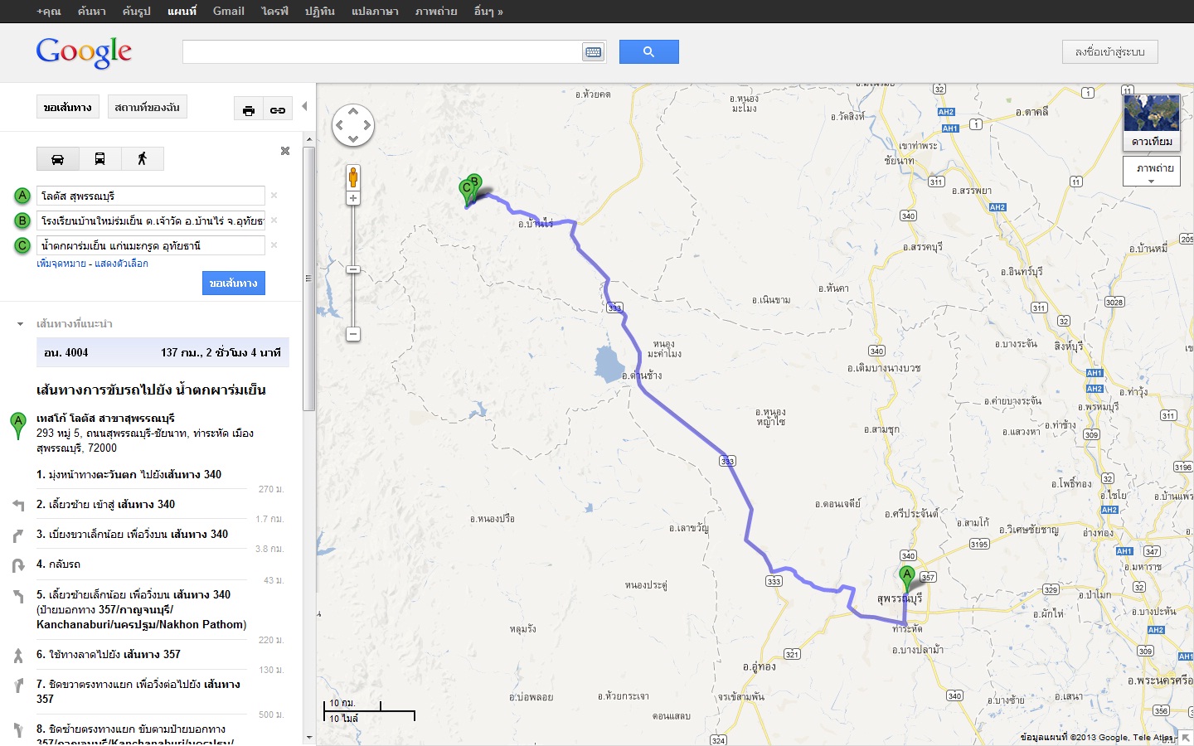Click the link (chain) icon
This screenshot has height=746, width=1194.
278,110
